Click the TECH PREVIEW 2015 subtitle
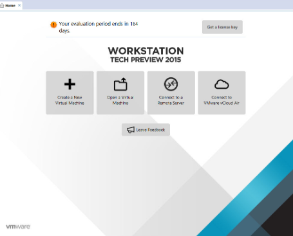This screenshot has height=236, width=293. point(146,60)
